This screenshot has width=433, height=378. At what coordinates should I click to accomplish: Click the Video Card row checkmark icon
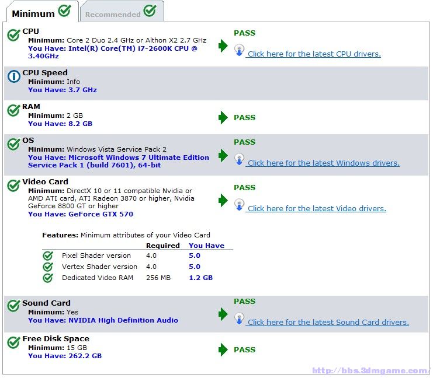(x=13, y=185)
